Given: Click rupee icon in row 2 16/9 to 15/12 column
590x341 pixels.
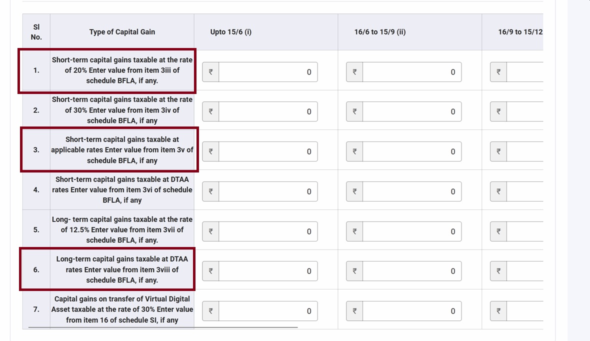Looking at the screenshot, I should click(x=498, y=111).
